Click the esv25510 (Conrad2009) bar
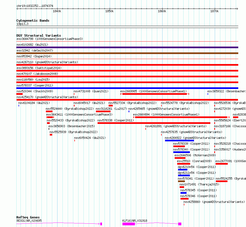 tap(184, 164)
